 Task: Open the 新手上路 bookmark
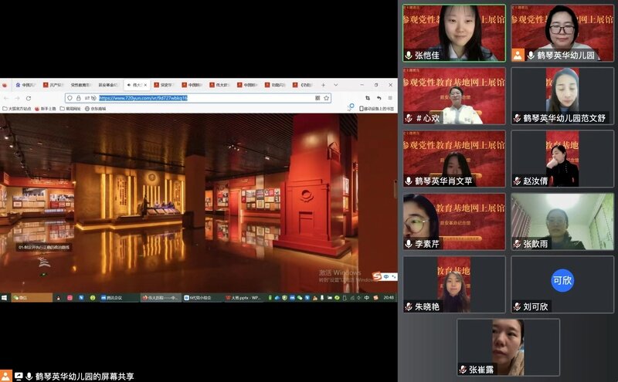point(46,109)
